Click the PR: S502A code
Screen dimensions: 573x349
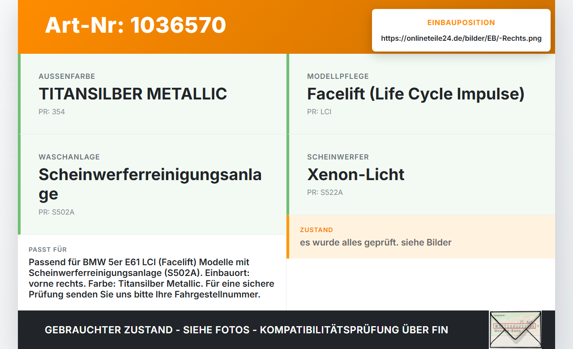click(56, 212)
